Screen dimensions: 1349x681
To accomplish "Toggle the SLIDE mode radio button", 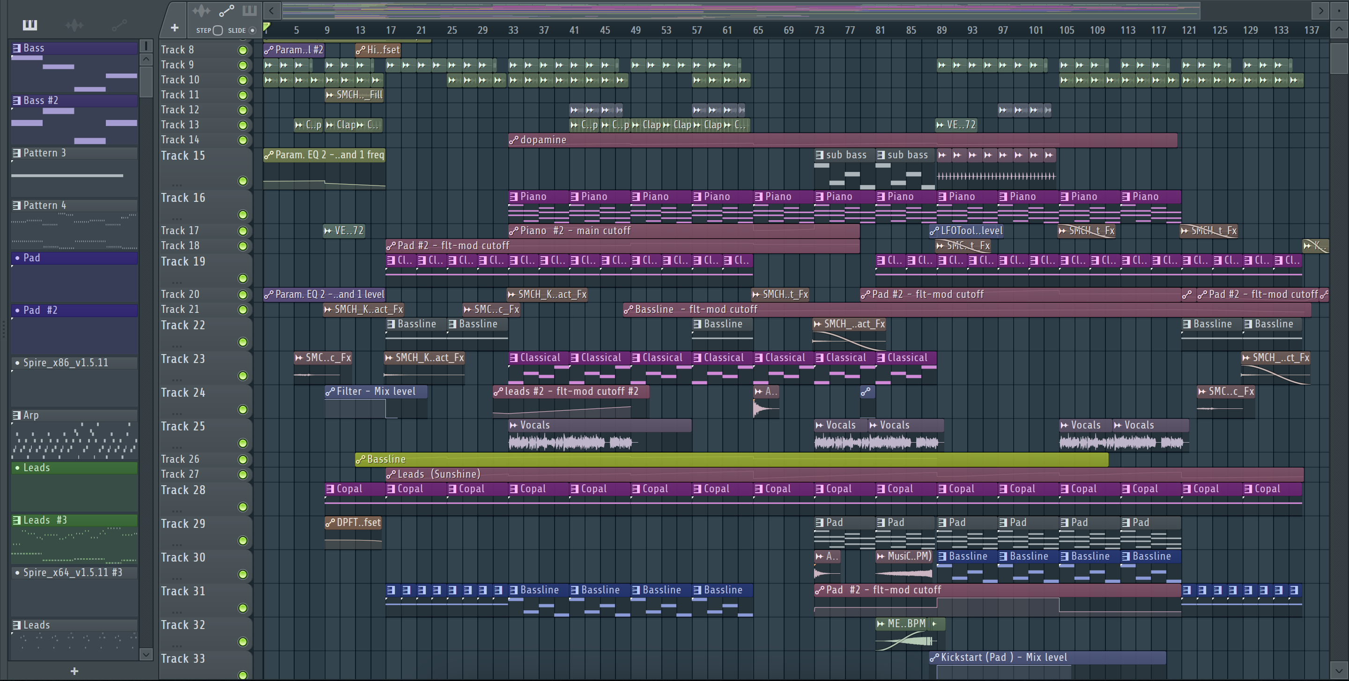I will [252, 30].
